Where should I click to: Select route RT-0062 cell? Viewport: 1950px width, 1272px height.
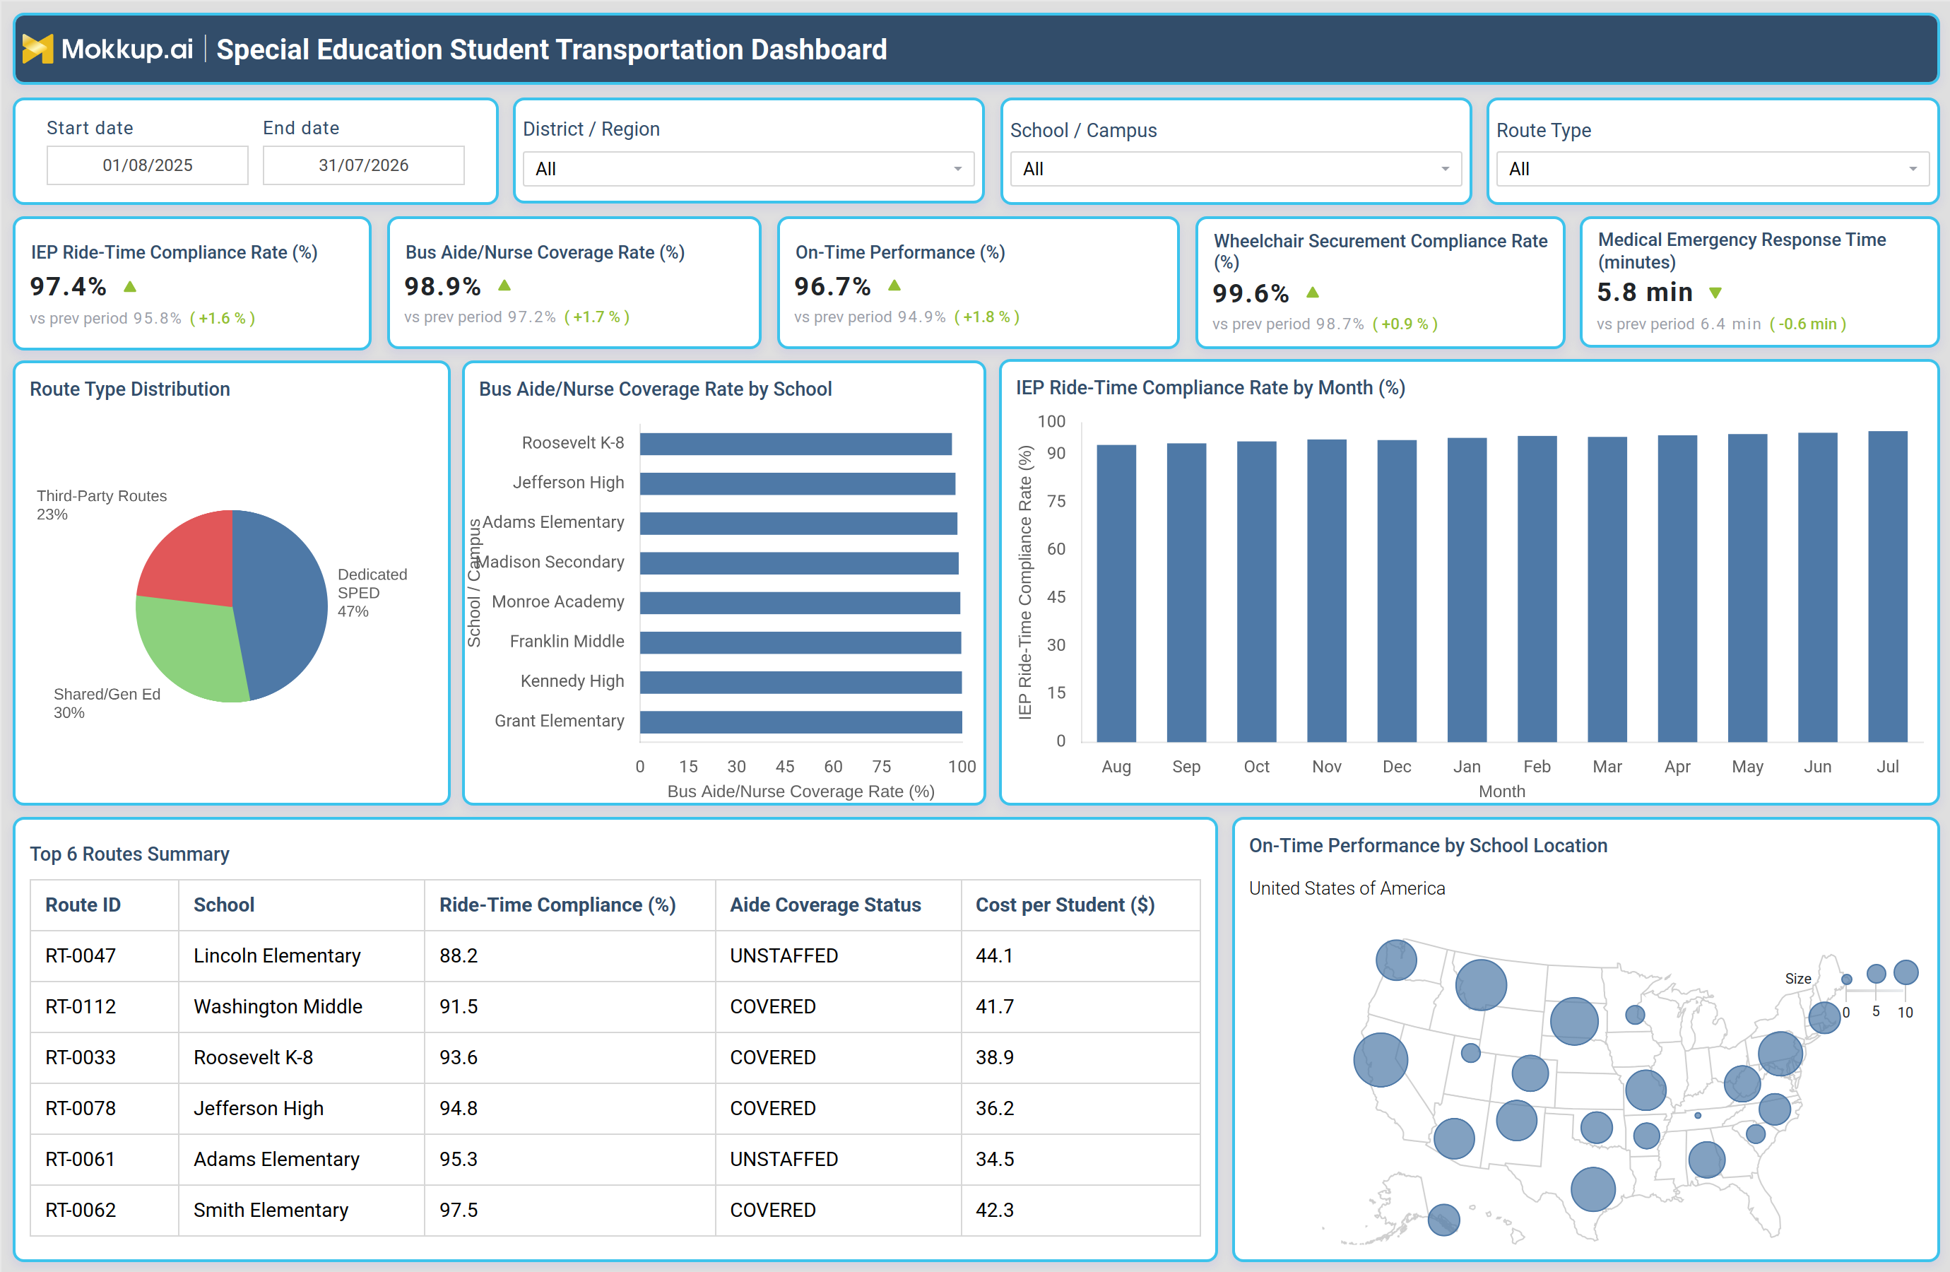(104, 1210)
